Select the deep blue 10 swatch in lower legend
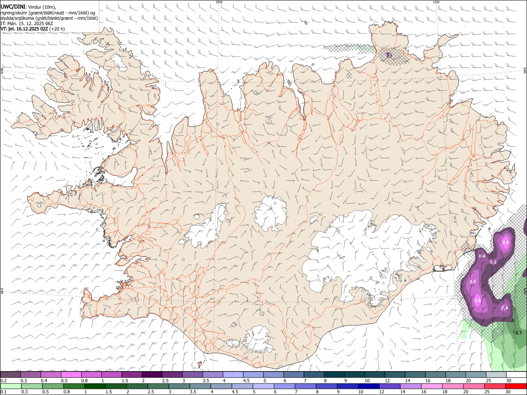The image size is (527, 395). (x=368, y=386)
